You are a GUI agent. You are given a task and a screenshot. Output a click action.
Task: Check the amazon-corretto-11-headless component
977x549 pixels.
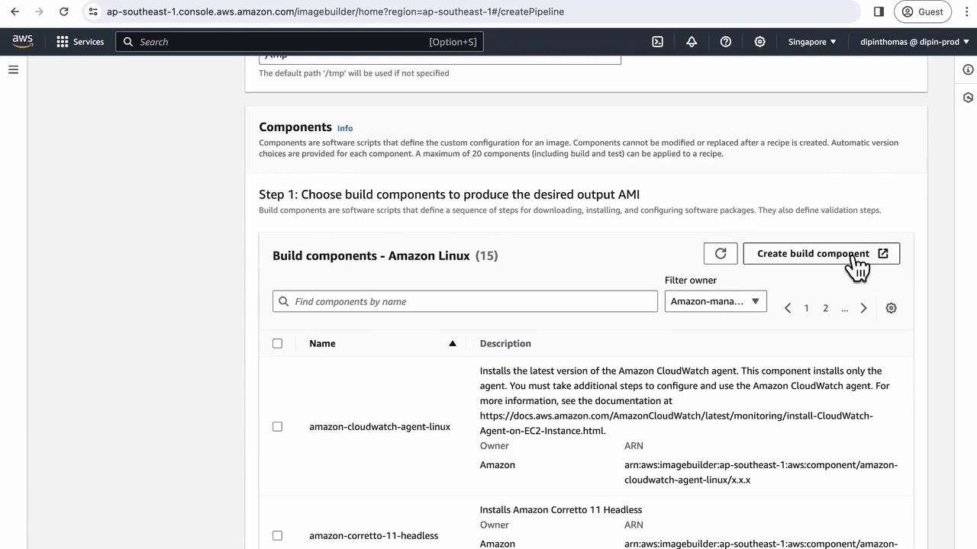pos(277,535)
